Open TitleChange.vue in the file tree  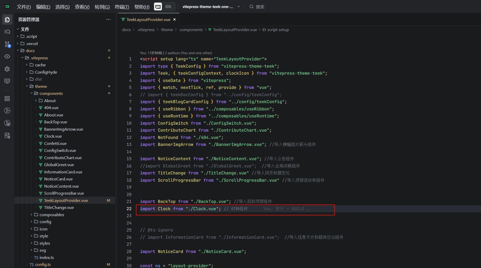coord(59,207)
